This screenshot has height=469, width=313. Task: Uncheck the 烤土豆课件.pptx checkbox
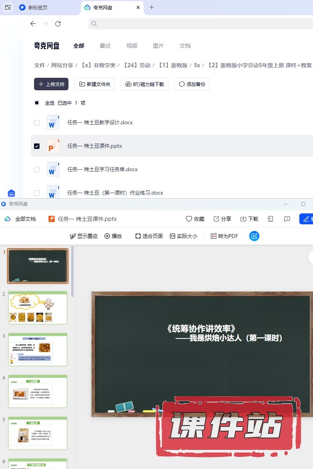37,146
